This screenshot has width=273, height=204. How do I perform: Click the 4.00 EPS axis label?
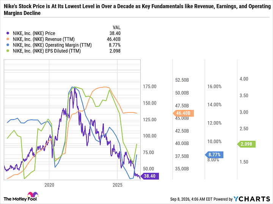coord(244,79)
